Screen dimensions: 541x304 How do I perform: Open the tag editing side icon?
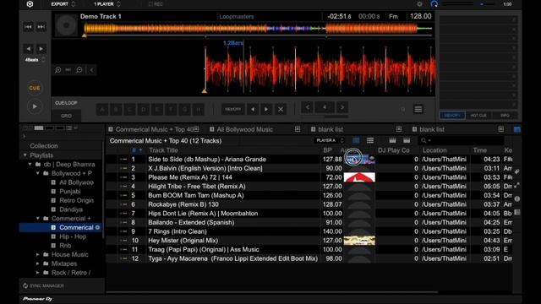pos(516,171)
